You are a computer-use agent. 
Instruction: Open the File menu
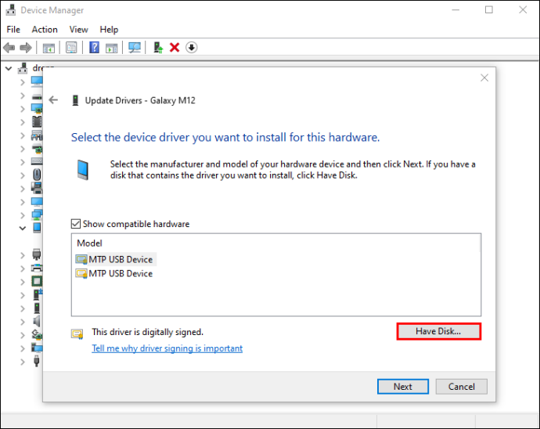13,30
